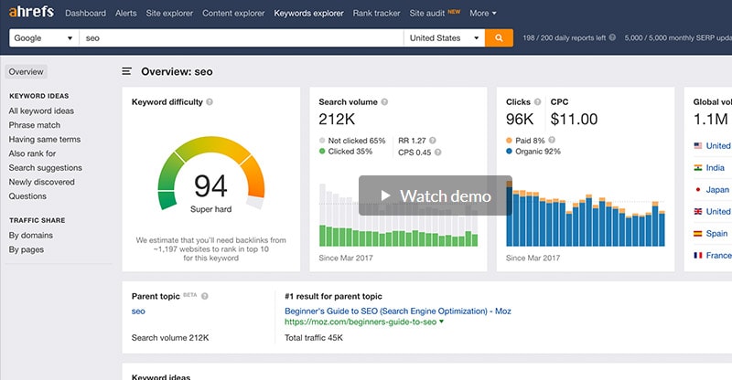
Task: Open Phrase match report
Action: click(x=35, y=125)
